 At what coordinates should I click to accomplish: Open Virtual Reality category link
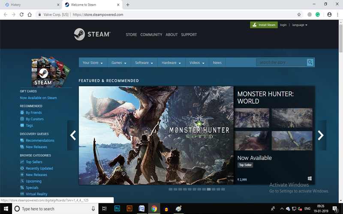coord(36,194)
